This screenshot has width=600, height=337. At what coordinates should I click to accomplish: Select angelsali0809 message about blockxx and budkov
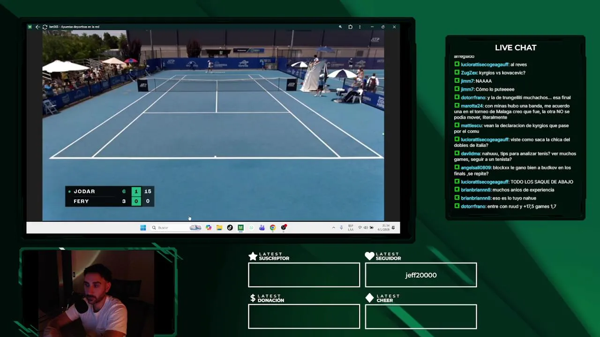[513, 170]
